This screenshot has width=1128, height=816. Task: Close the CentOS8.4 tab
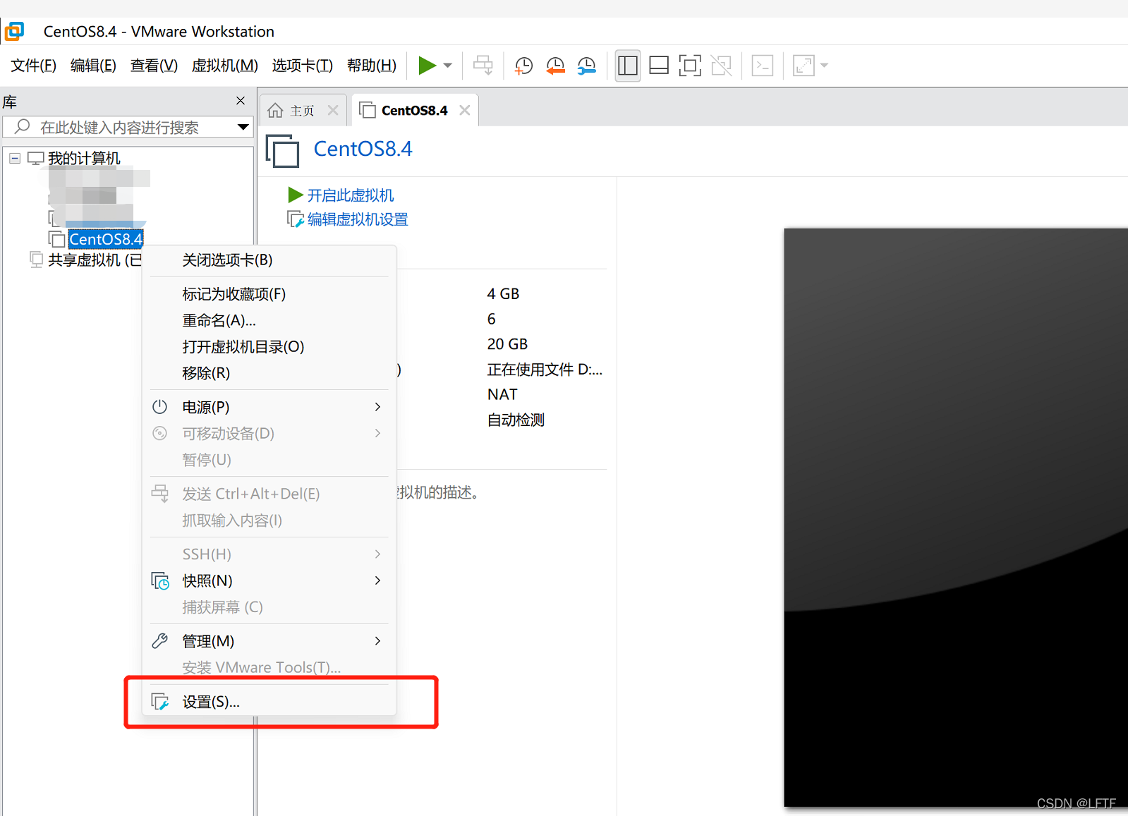click(x=464, y=110)
